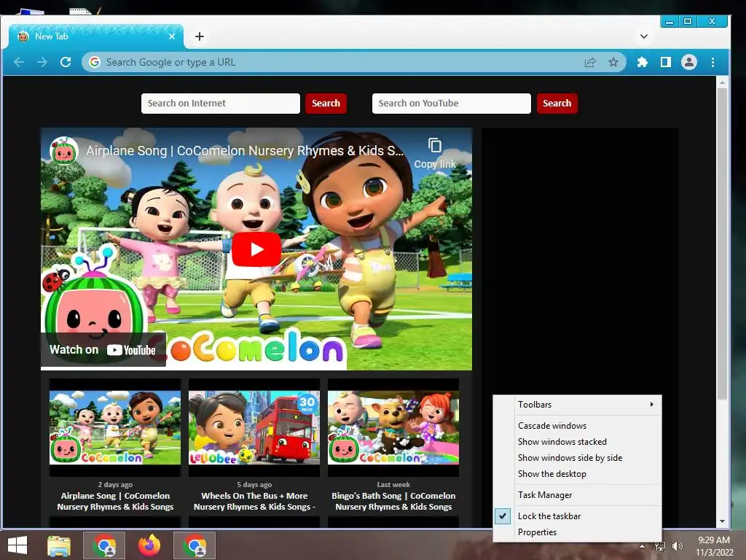Screen dimensions: 746x560
Task: Click Watch on YouTube
Action: pyautogui.click(x=103, y=350)
